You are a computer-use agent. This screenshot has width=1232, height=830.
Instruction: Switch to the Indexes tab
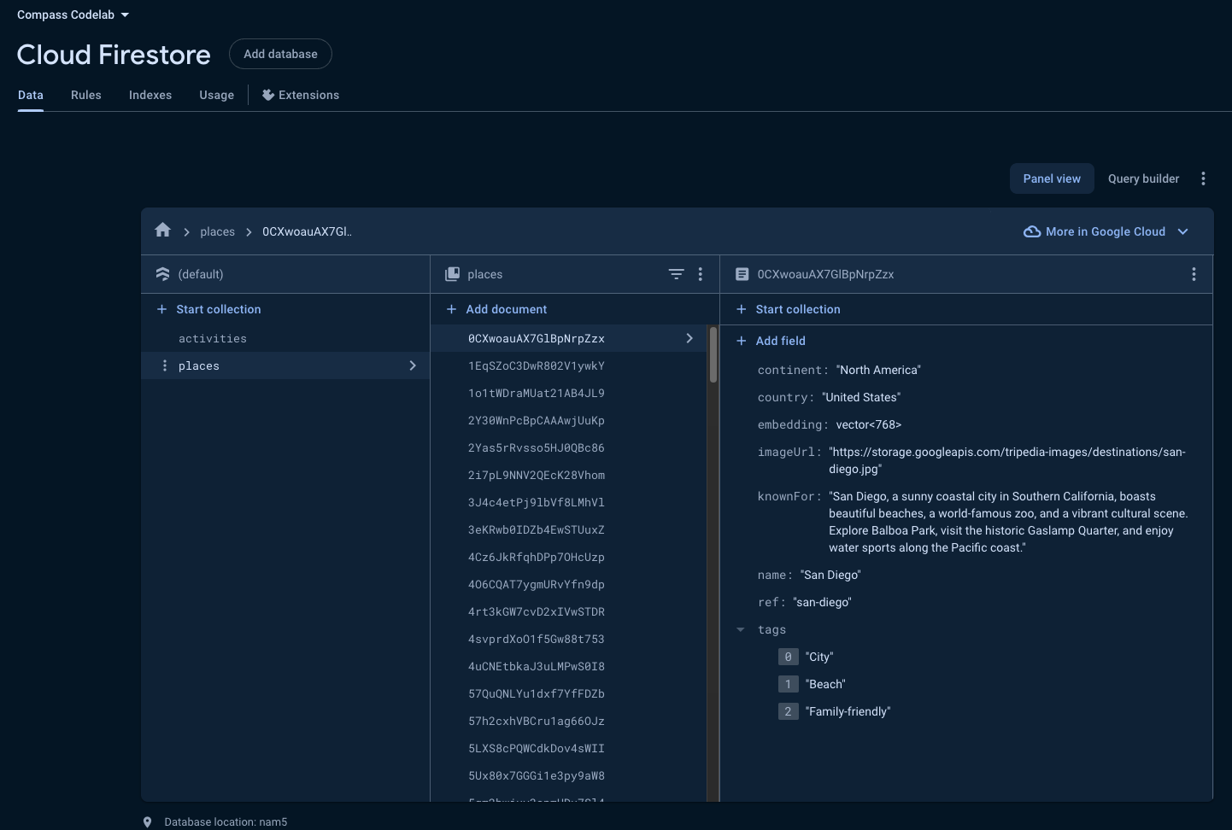[150, 95]
